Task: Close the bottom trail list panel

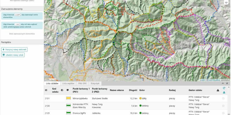Action: pyautogui.click(x=227, y=83)
